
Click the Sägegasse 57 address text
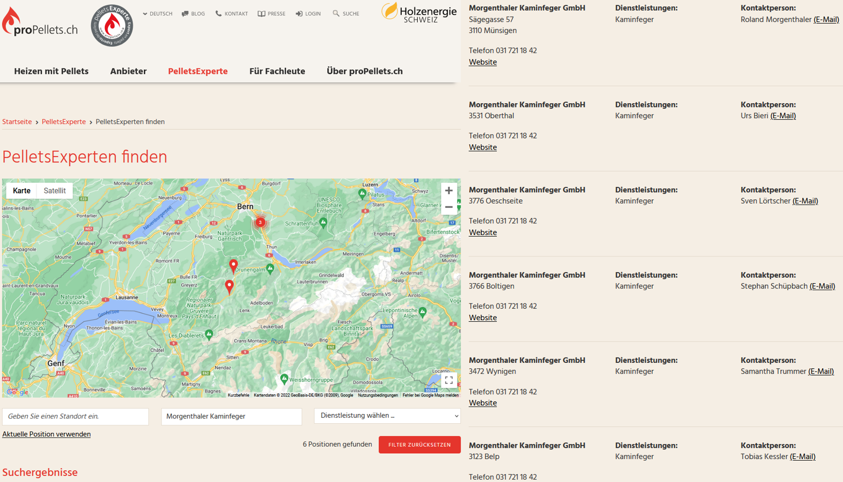pyautogui.click(x=492, y=20)
